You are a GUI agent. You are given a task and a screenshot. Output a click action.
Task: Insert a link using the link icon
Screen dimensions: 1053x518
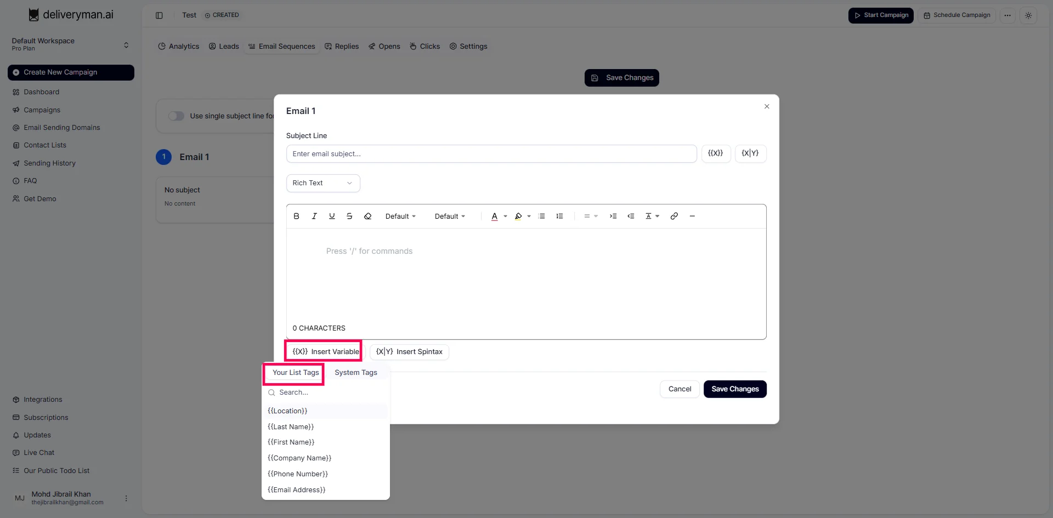674,216
